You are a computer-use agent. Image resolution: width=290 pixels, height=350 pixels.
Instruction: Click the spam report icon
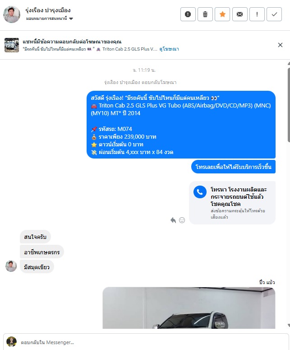(x=188, y=14)
